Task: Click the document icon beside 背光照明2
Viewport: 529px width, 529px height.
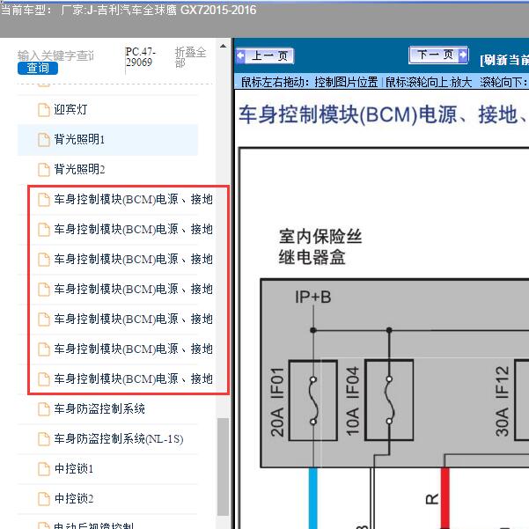Action: [44, 169]
